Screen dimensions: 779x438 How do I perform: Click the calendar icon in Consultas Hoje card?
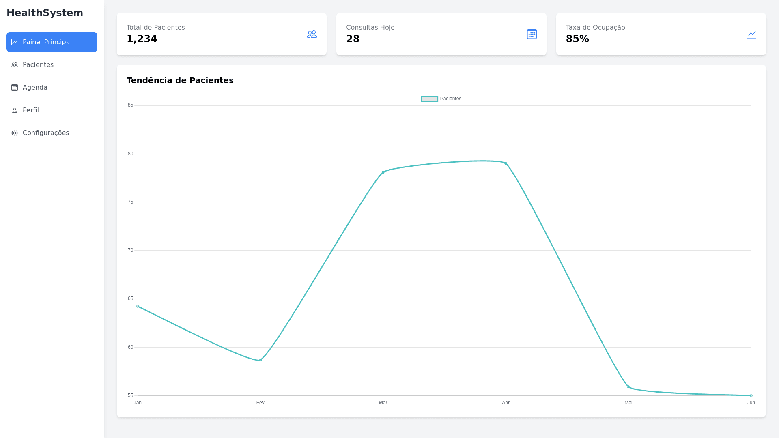coord(532,34)
